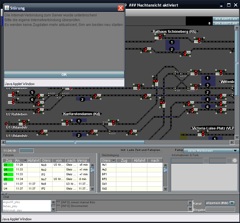240x223 pixels.
Task: Click Kurfürstendamm platform 1 marker
Action: tap(79, 121)
